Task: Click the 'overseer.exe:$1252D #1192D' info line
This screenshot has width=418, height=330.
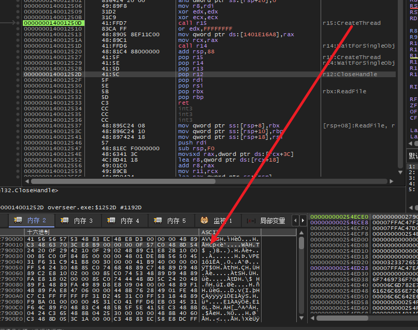Action: coord(95,207)
